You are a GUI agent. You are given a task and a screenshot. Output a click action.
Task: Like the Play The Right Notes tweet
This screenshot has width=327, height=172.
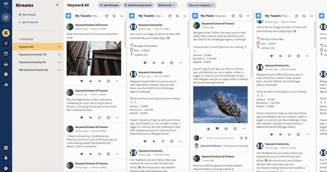81,118
